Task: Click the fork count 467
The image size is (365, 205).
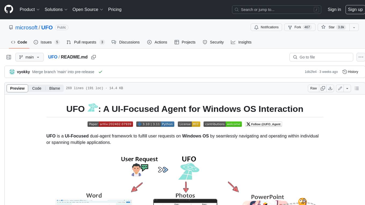Action: (x=307, y=27)
